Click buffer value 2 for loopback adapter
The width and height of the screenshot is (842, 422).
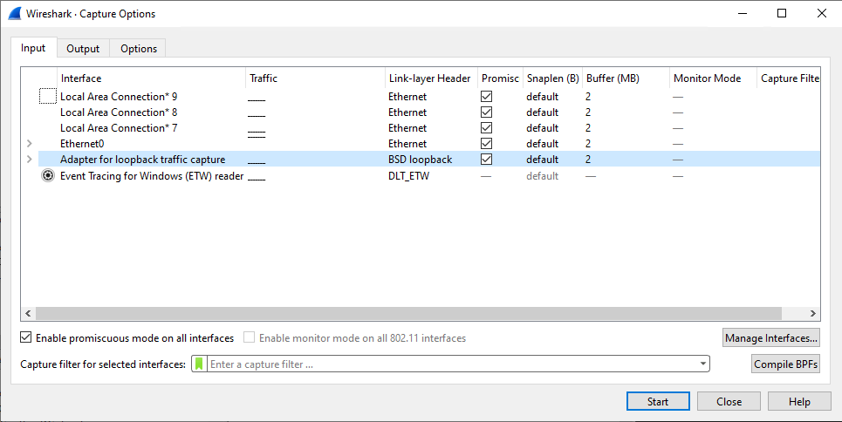click(588, 160)
